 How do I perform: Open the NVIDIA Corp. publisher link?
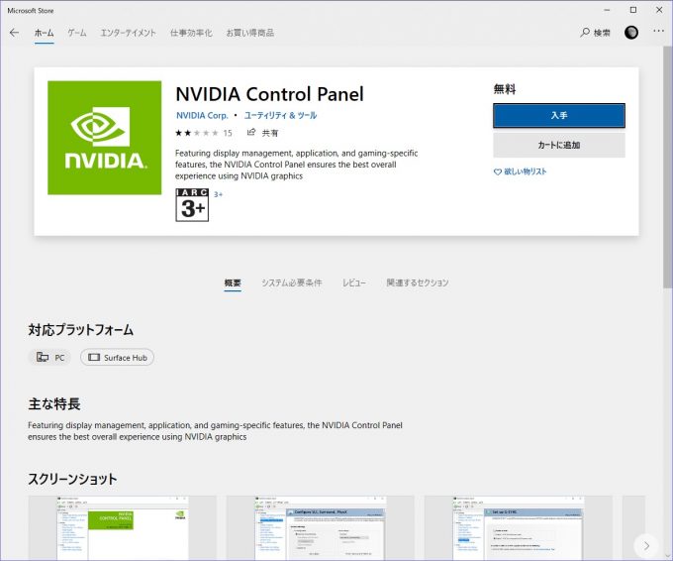pos(202,115)
